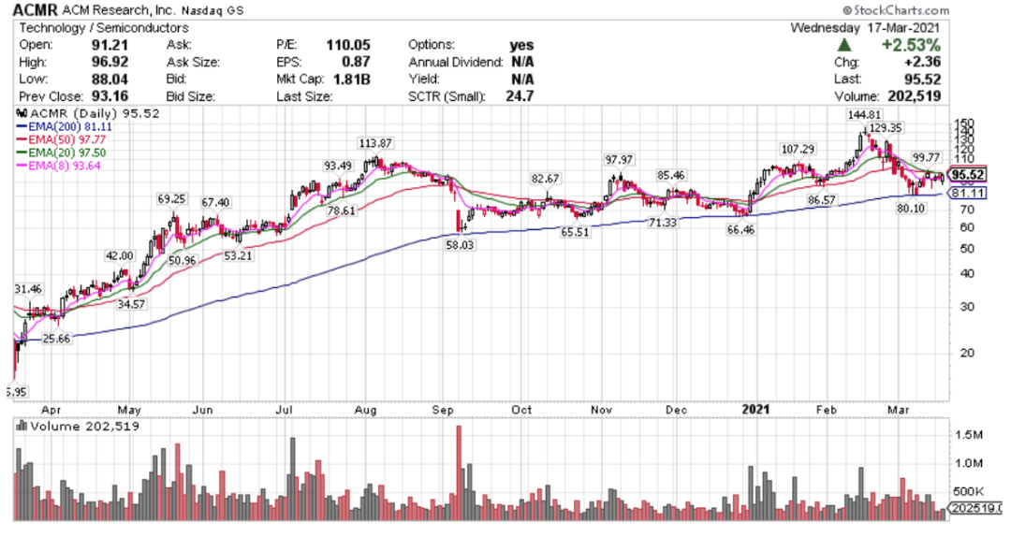
Task: Click the High value 96.92
Action: pyautogui.click(x=110, y=62)
